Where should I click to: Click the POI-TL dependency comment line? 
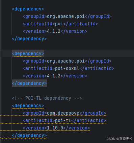point(47,98)
